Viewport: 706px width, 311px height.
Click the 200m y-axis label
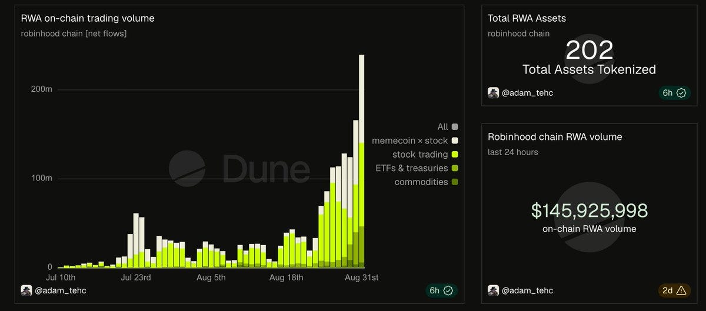41,89
